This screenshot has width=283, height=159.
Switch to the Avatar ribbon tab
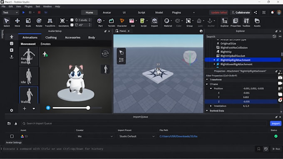[x=107, y=12]
